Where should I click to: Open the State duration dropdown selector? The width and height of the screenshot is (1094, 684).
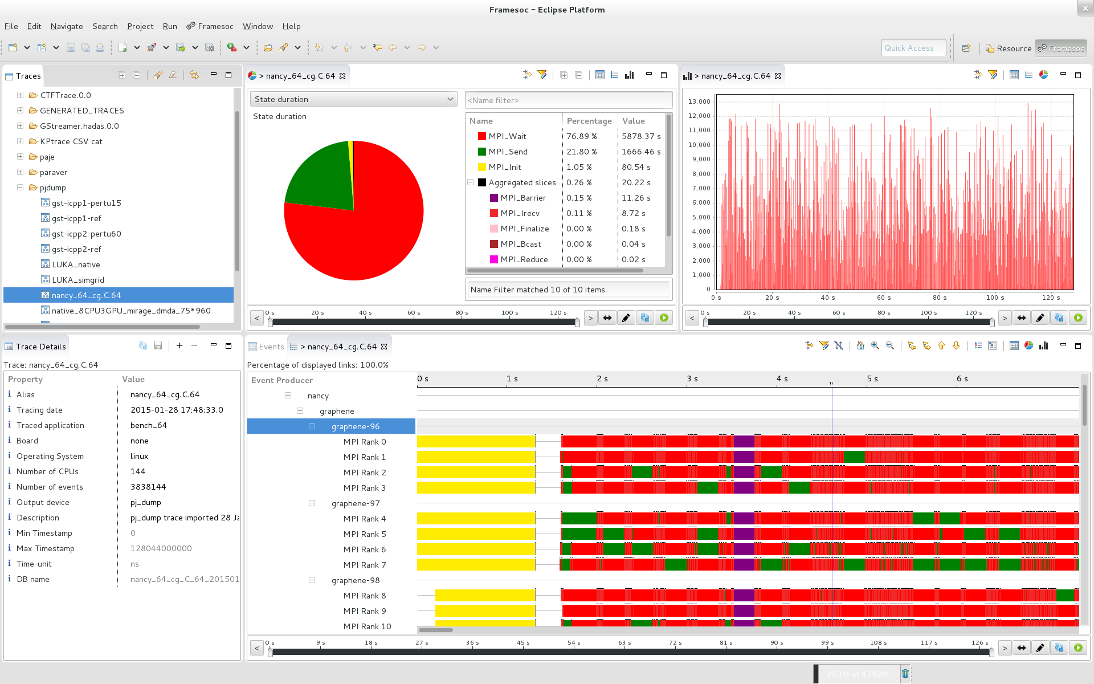(355, 99)
